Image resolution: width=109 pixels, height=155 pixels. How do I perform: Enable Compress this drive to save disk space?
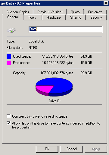pos(8,116)
